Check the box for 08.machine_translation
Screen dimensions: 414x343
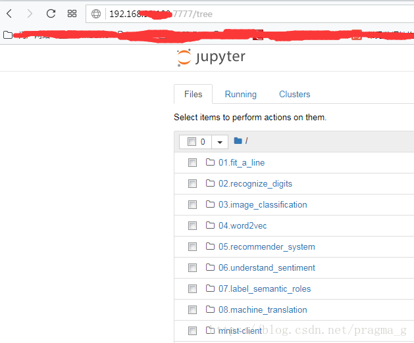(x=192, y=309)
